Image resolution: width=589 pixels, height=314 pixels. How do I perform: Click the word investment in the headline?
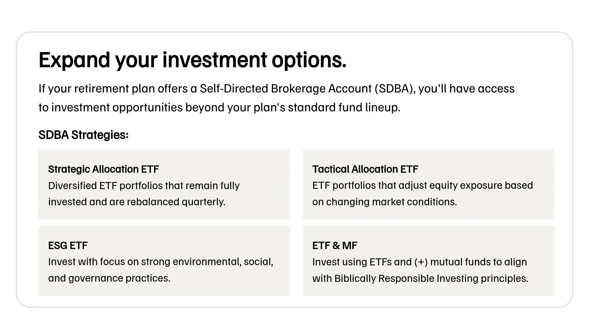(215, 60)
